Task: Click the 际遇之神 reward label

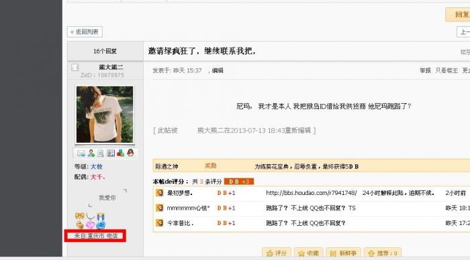Action: 167,166
